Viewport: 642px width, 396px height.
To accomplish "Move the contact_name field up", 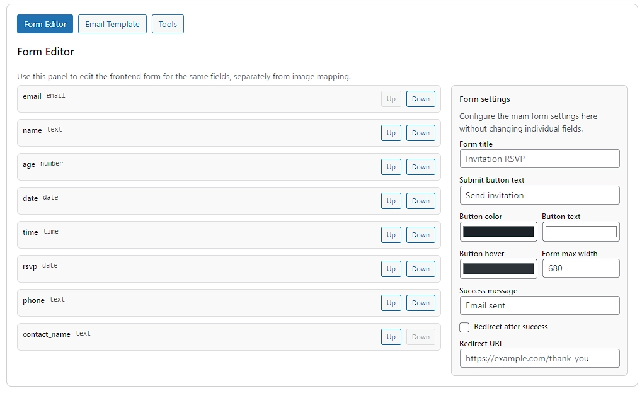I will click(x=391, y=337).
